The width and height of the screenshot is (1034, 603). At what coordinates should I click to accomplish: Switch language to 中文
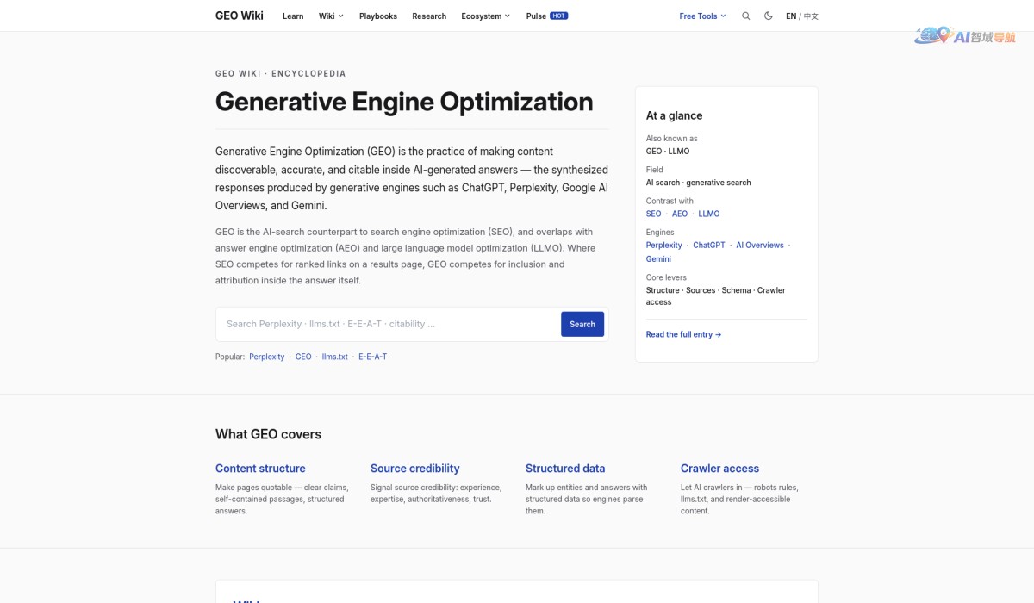(812, 16)
